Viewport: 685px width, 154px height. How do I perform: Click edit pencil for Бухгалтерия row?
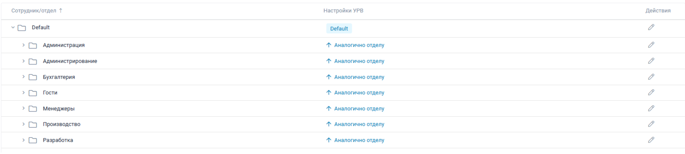click(651, 77)
